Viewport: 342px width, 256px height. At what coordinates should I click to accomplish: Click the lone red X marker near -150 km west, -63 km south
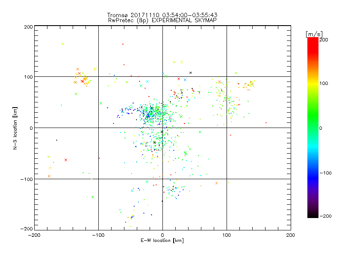pos(66,160)
